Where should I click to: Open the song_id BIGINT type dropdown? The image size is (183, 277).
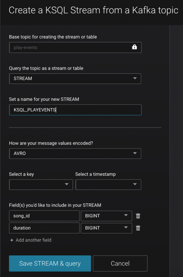click(x=107, y=216)
